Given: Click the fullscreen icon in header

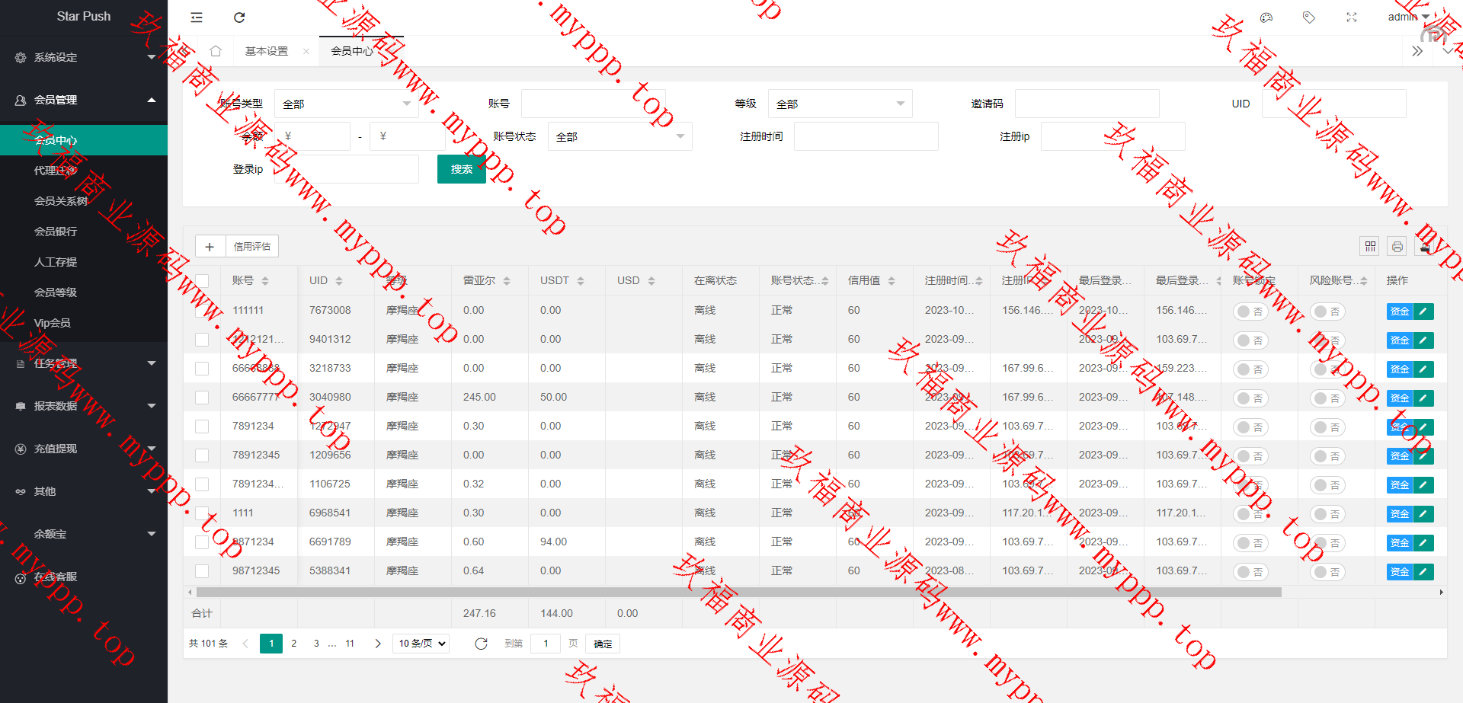Looking at the screenshot, I should [x=1352, y=18].
